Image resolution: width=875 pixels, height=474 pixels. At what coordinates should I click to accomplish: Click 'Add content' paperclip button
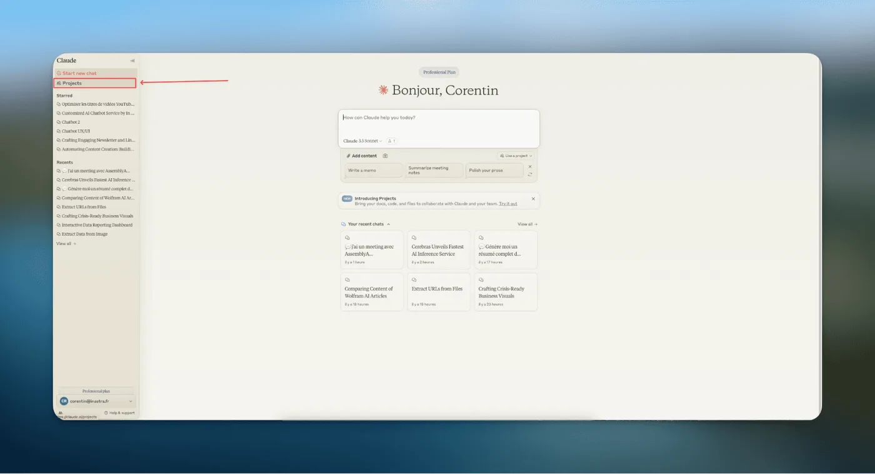(x=362, y=156)
